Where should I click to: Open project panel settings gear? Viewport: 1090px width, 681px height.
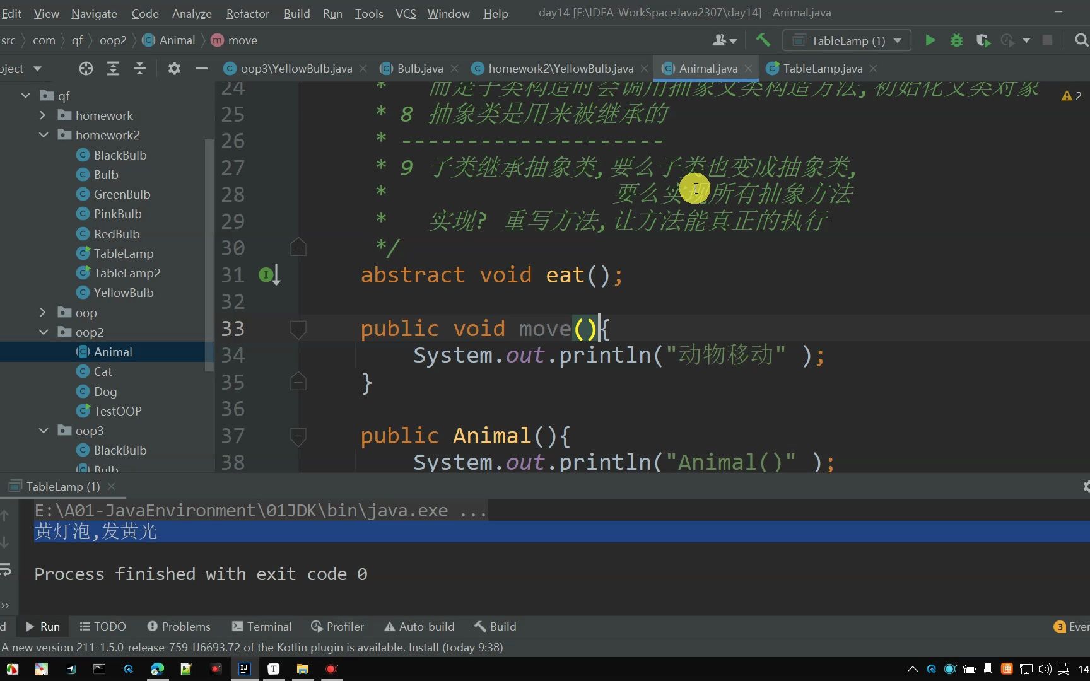pyautogui.click(x=174, y=69)
